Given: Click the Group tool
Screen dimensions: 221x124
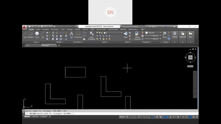Looking at the screenshot, I should click(164, 35).
